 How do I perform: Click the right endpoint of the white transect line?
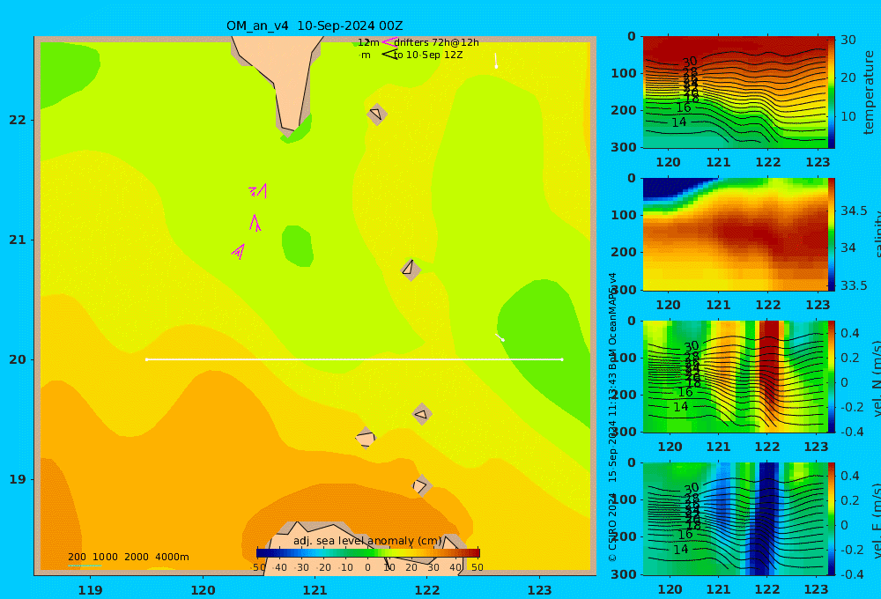[x=562, y=359]
